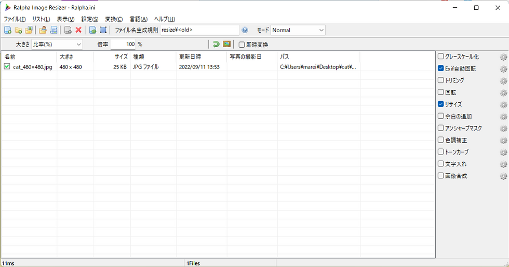Sort list by 名前 column header
This screenshot has height=267, width=509.
[29, 57]
